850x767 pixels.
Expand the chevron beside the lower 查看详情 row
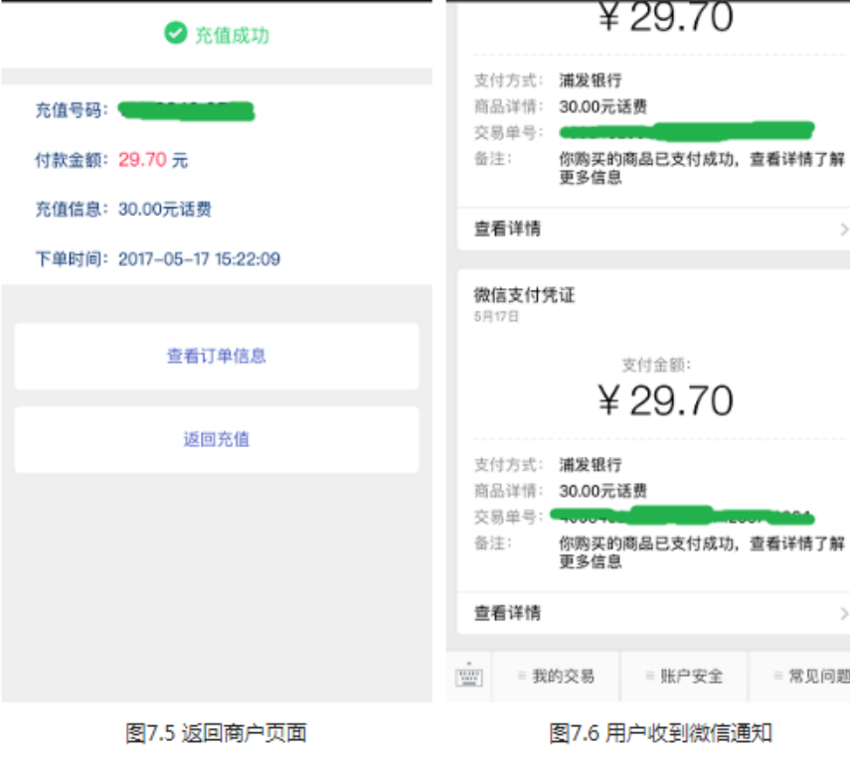(843, 613)
